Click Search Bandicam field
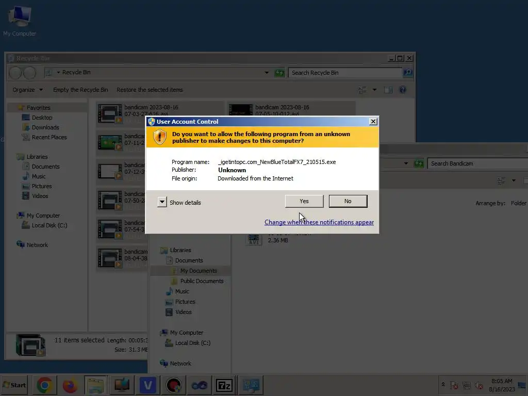Viewport: 528px width, 396px height. (x=478, y=163)
